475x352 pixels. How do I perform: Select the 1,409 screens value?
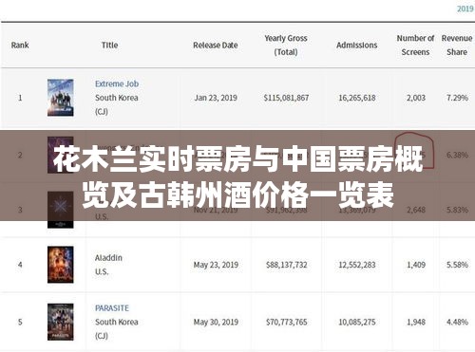click(416, 265)
